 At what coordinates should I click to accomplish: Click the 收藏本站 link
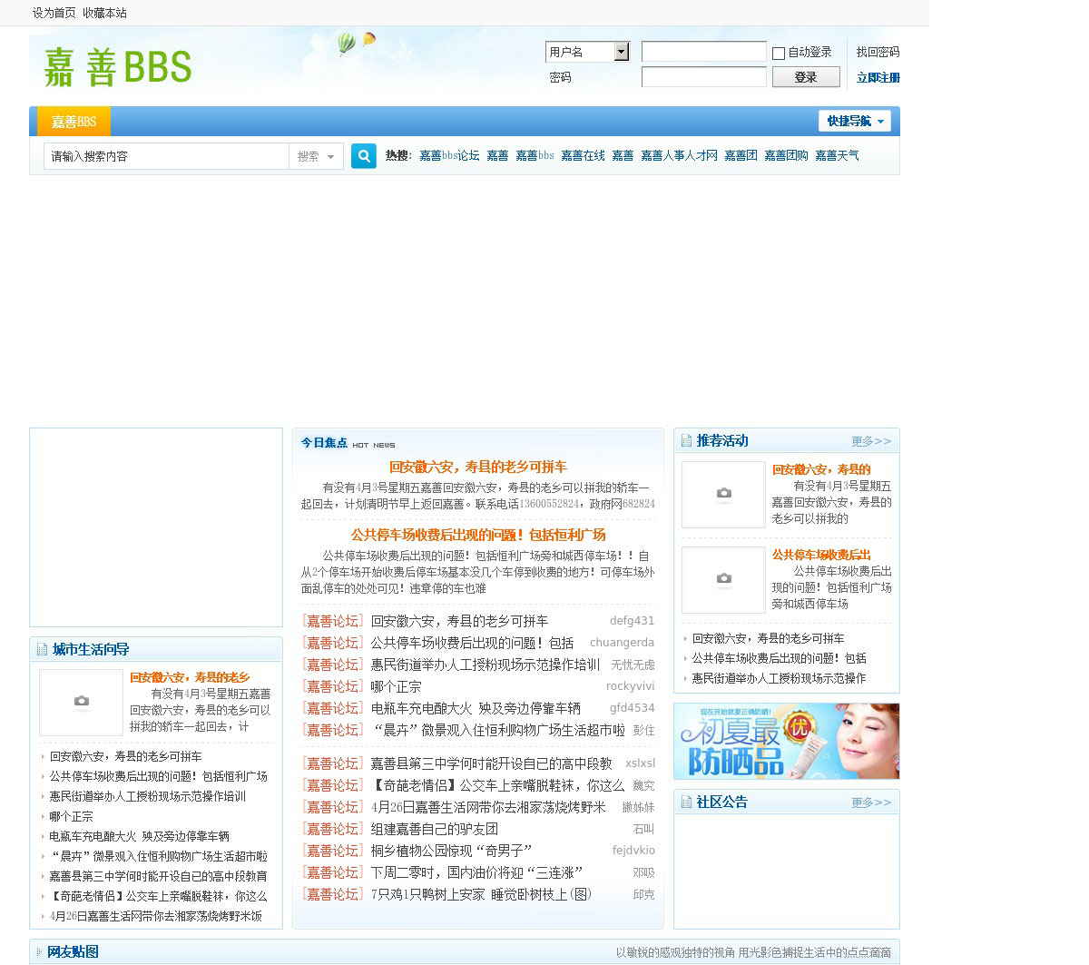pyautogui.click(x=104, y=13)
